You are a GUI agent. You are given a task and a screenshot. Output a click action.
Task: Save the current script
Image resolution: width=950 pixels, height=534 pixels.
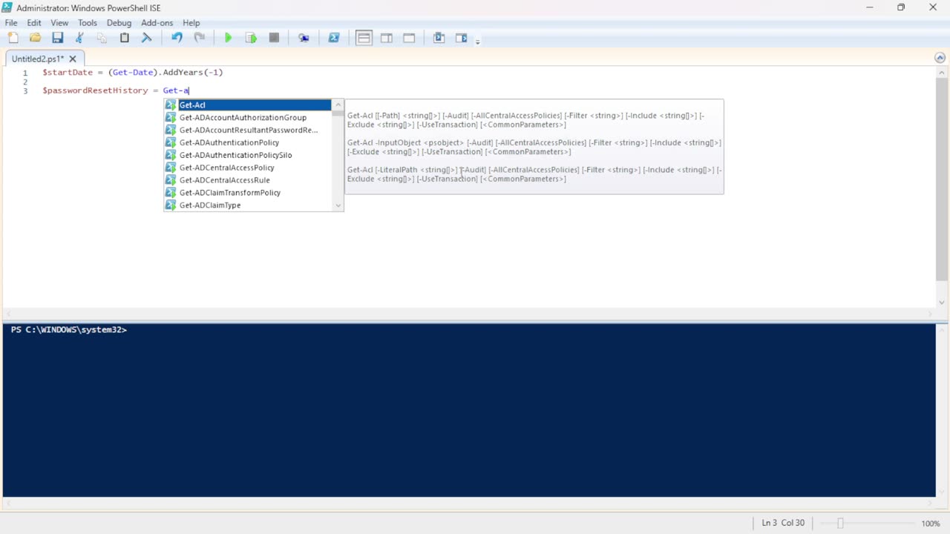57,38
